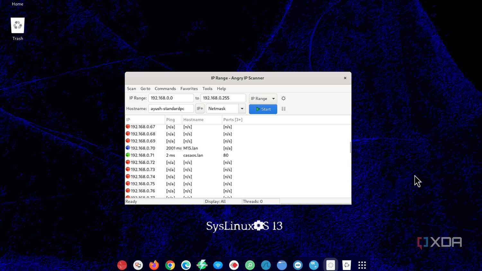Open the remote desktop monitors icon in dock

click(138, 265)
